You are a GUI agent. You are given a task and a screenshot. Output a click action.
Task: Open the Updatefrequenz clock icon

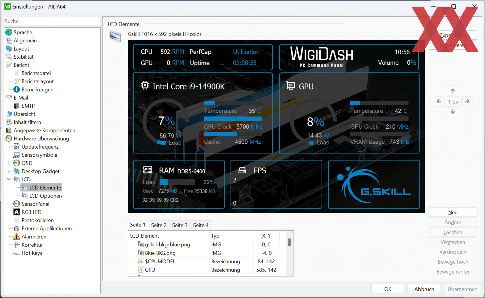pos(17,147)
